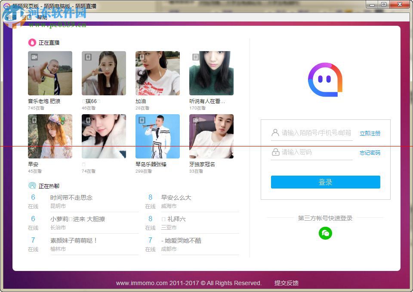Click the WeChat login icon

coord(325,233)
